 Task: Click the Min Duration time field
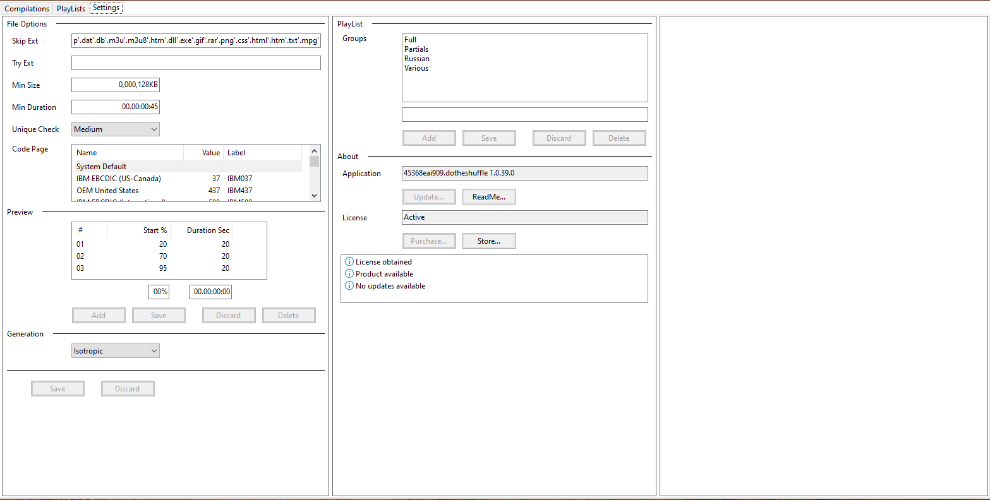click(x=116, y=107)
